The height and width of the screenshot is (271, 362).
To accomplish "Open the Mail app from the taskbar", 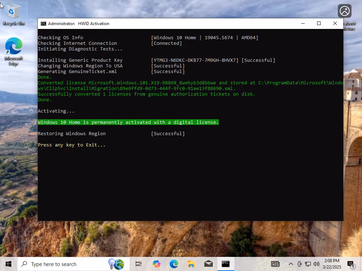I will click(209, 264).
